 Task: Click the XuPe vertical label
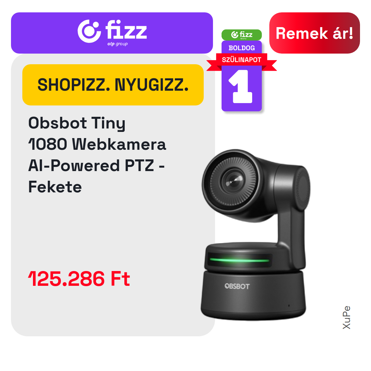(346, 317)
